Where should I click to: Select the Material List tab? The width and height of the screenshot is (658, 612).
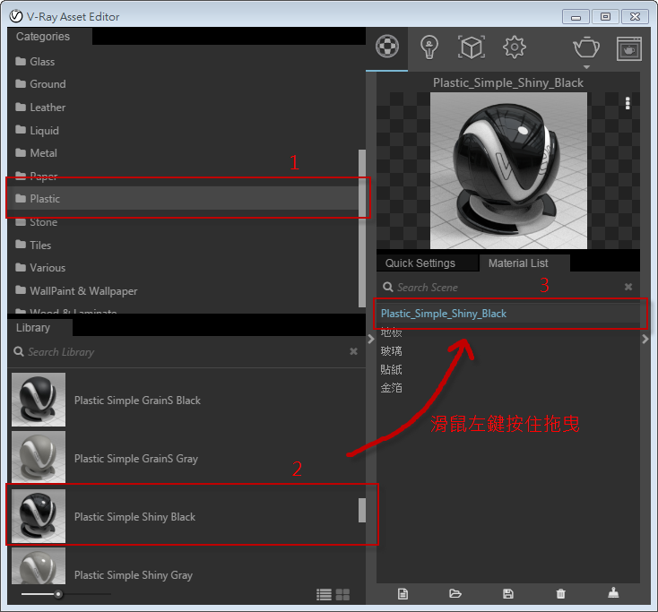pyautogui.click(x=518, y=263)
